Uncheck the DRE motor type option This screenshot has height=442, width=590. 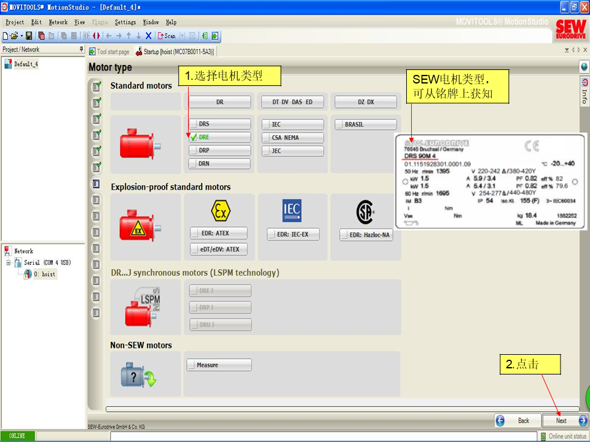(194, 138)
